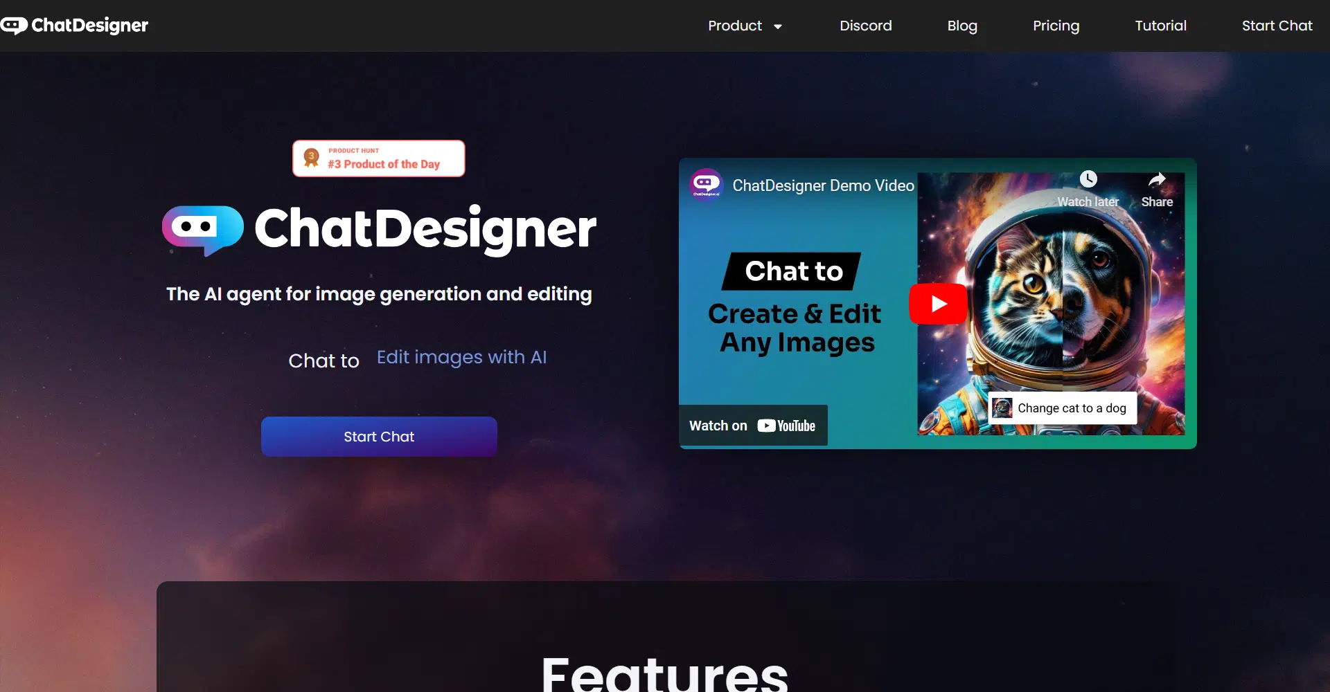1330x692 pixels.
Task: Click the ChatDesigner logo icon in navbar
Action: click(14, 26)
